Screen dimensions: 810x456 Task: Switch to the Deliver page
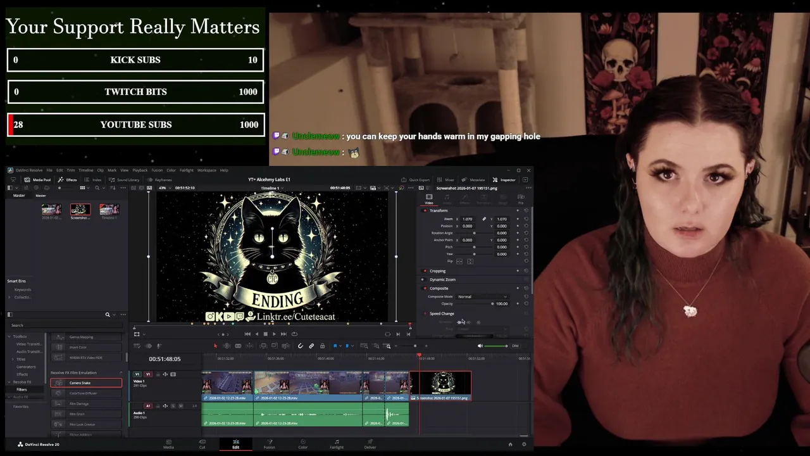point(370,443)
